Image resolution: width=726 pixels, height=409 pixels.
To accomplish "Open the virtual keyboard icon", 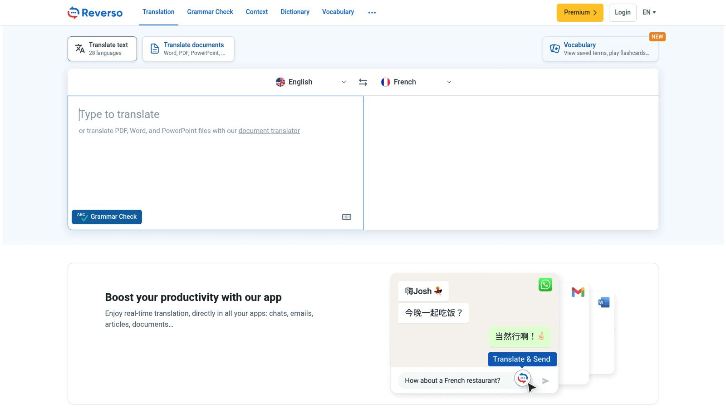I will [x=347, y=217].
